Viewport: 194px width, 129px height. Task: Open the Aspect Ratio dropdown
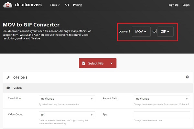(162, 99)
